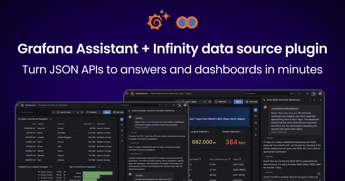Click red comment icon in European Countries sidebar

(122, 130)
